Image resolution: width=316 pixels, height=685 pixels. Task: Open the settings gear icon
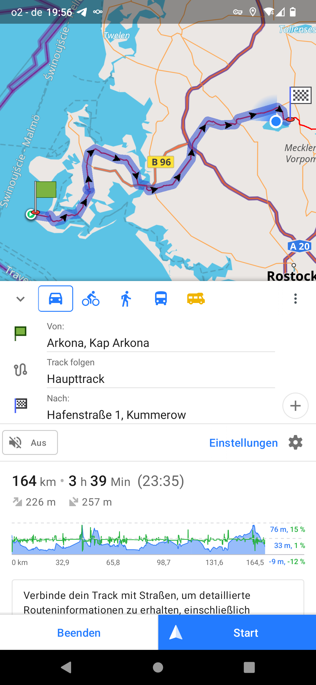pyautogui.click(x=296, y=442)
